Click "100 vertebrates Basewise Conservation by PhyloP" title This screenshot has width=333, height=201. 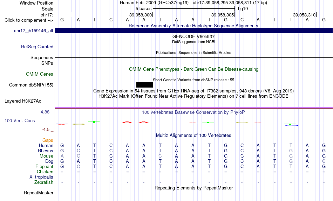[193, 112]
